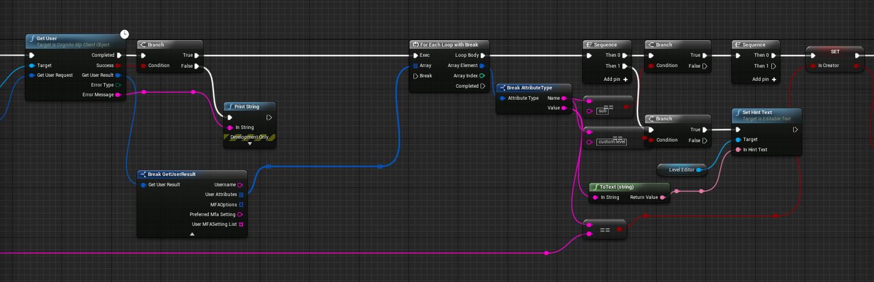Click the For Each Loop with Break icon
This screenshot has height=282, width=874.
[415, 45]
